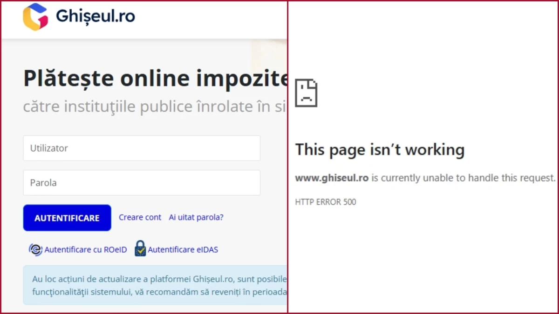This screenshot has height=314, width=559.
Task: Click the către instituțiile publice subtitle
Action: pyautogui.click(x=154, y=107)
